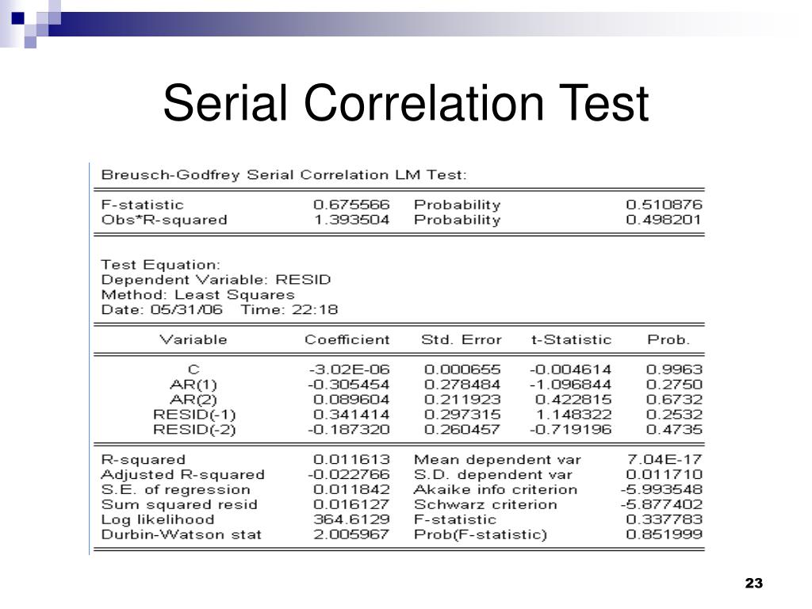The image size is (812, 609).
Task: Select the RESID(-1) variable row label
Action: click(194, 414)
